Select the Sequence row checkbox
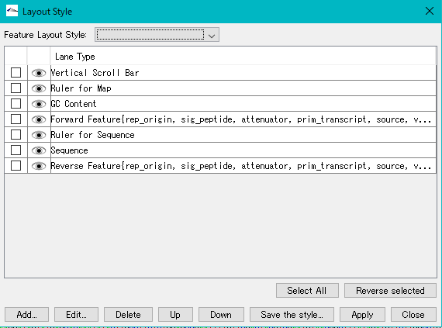The width and height of the screenshot is (442, 328). [16, 150]
